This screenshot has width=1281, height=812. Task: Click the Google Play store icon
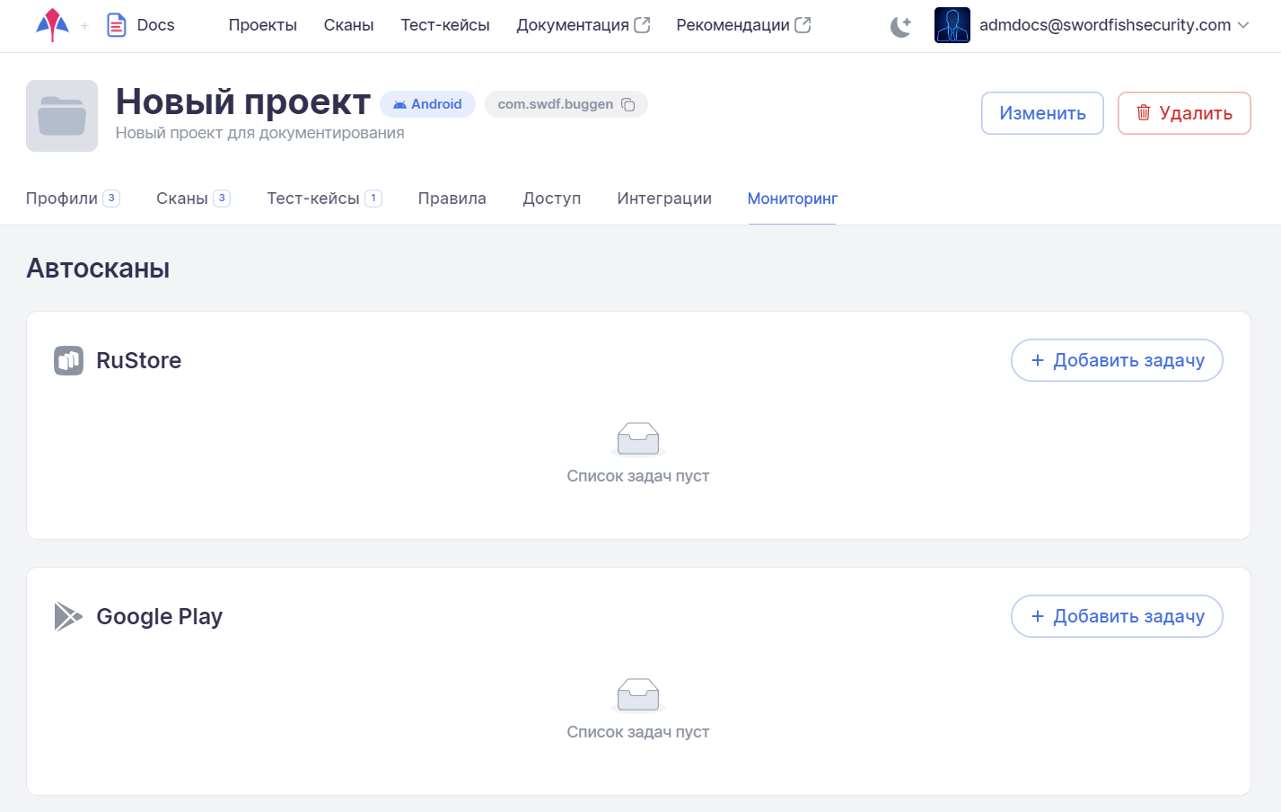(67, 616)
